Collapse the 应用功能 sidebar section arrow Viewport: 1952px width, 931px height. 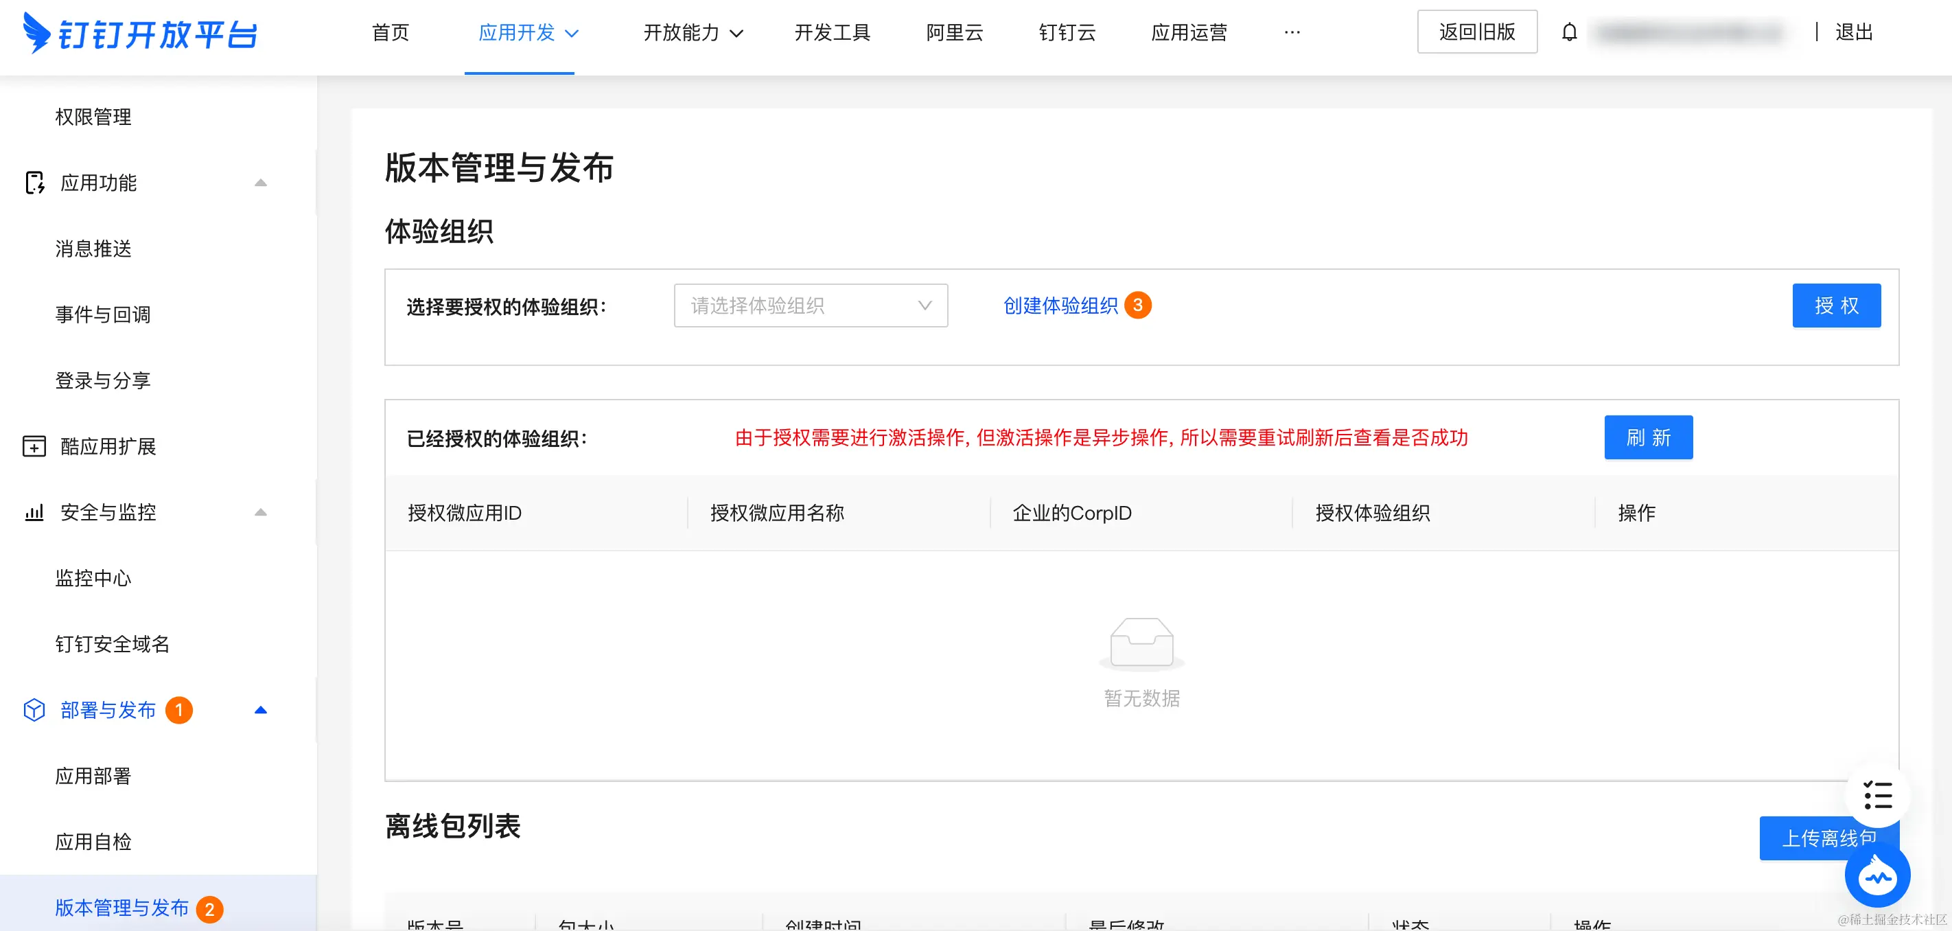pyautogui.click(x=261, y=183)
